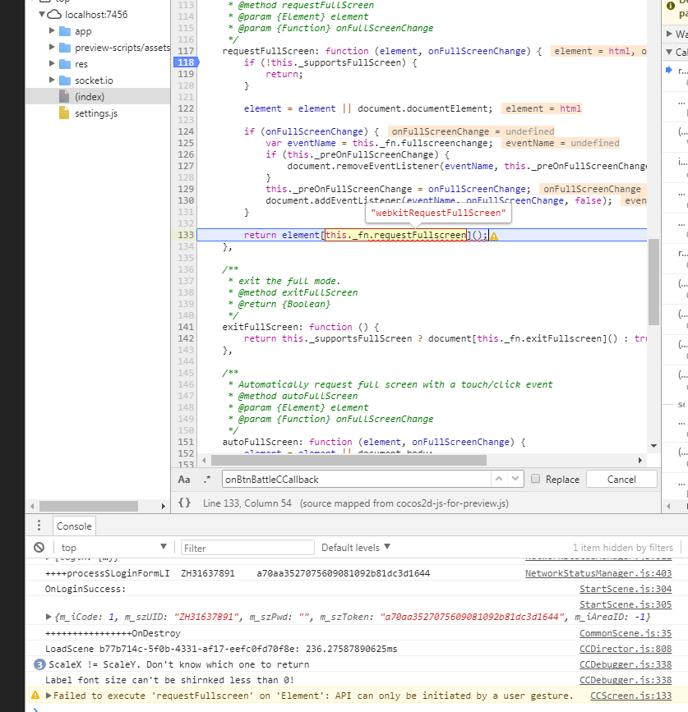This screenshot has height=712, width=688.
Task: Click the pretty print {} icon
Action: pyautogui.click(x=185, y=503)
